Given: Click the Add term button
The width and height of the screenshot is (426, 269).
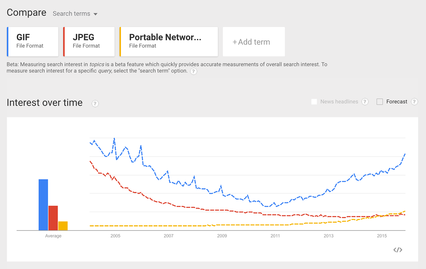Looking at the screenshot, I should tap(254, 42).
